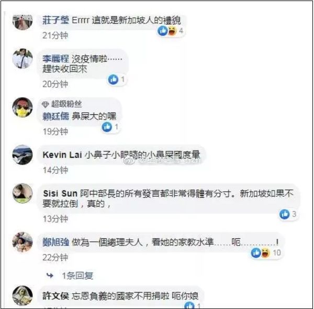This screenshot has height=309, width=314.
Task: Click Kevin Lai's profile picture
Action: (x=23, y=154)
